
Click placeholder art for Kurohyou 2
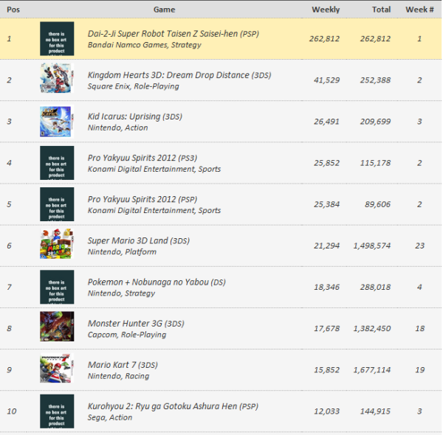pyautogui.click(x=57, y=411)
